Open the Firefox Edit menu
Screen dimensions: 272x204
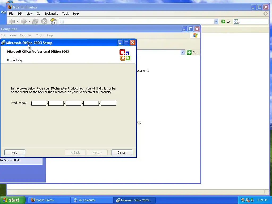click(x=20, y=14)
